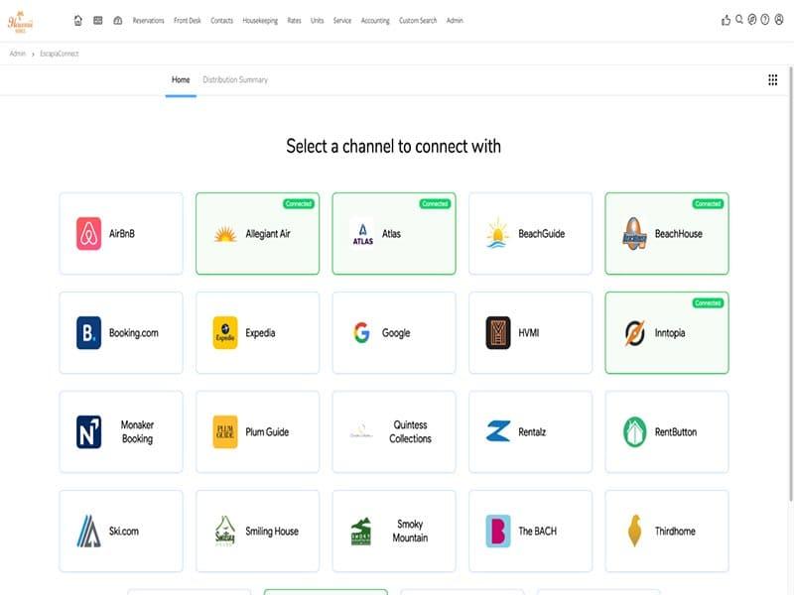Click the Google G logo
This screenshot has height=595, width=794.
[361, 332]
